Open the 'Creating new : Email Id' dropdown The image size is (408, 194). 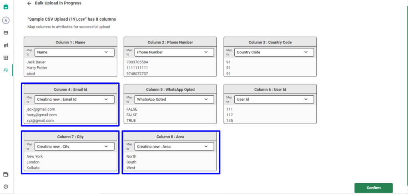point(75,99)
